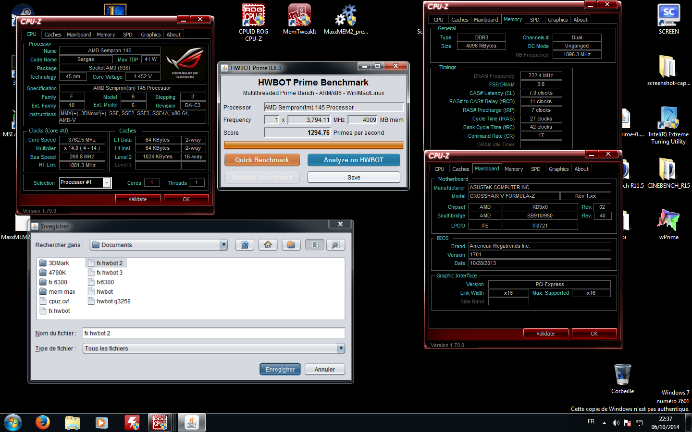
Task: Open the MemTweakIt desktop icon
Action: pos(299,19)
